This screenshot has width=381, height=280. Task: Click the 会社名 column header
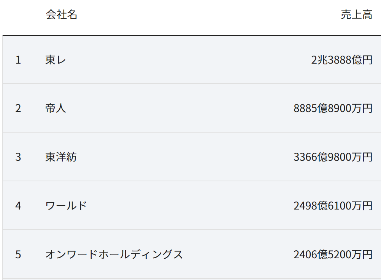pyautogui.click(x=62, y=14)
